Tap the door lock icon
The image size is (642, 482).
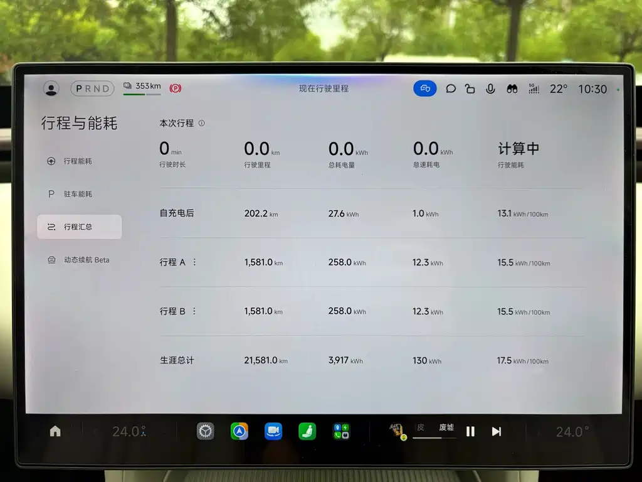[470, 88]
